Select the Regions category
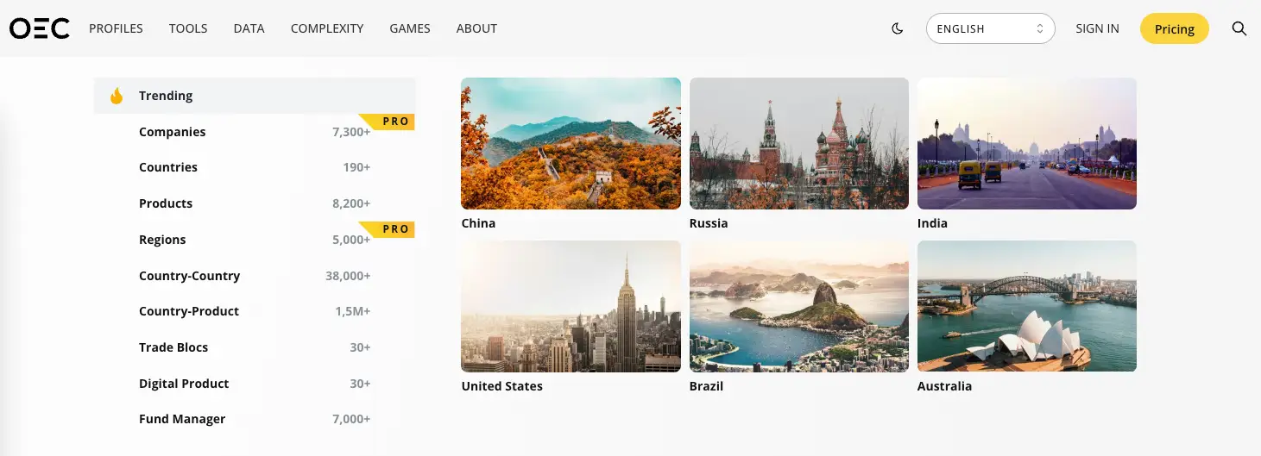1261x456 pixels. pyautogui.click(x=255, y=240)
